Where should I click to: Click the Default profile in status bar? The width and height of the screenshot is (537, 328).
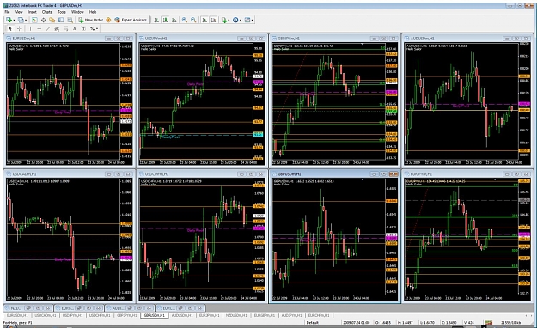point(313,323)
